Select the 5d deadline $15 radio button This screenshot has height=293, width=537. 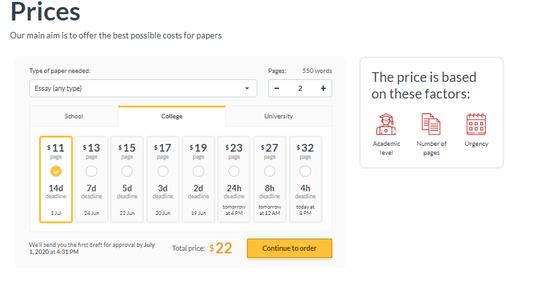coord(127,171)
